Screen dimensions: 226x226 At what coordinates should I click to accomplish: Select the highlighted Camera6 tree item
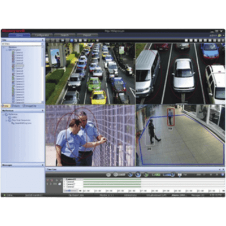[19, 66]
